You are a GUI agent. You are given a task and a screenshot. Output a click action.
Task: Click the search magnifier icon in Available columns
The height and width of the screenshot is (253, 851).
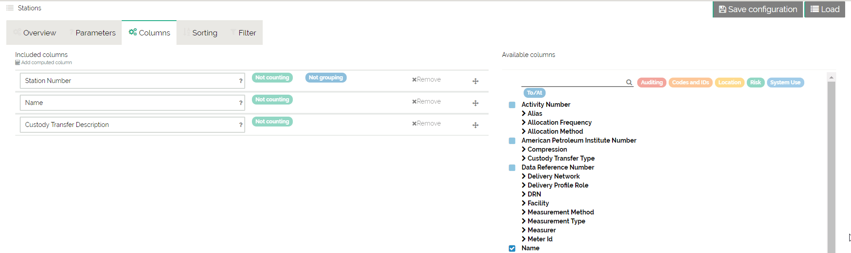pos(629,83)
